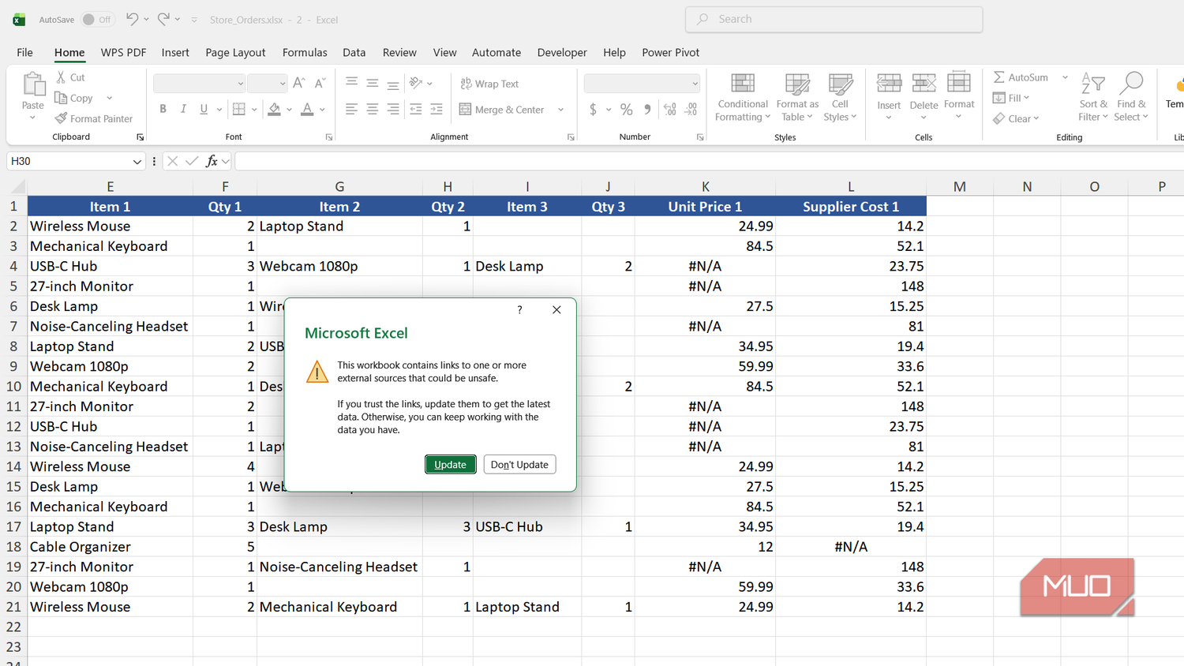Image resolution: width=1184 pixels, height=666 pixels.
Task: Open Cell Styles gallery
Action: [x=840, y=97]
